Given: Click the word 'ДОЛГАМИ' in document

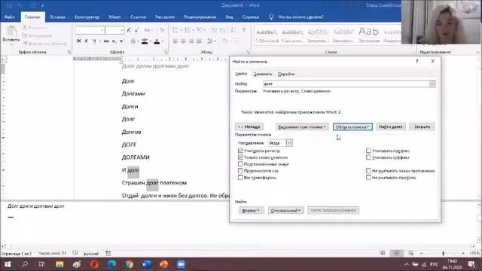Looking at the screenshot, I should point(136,157).
